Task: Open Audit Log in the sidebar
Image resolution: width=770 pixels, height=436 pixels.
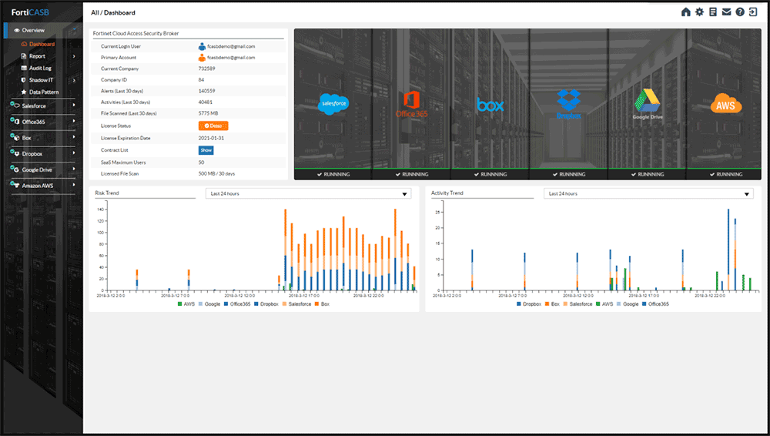Action: pyautogui.click(x=40, y=68)
